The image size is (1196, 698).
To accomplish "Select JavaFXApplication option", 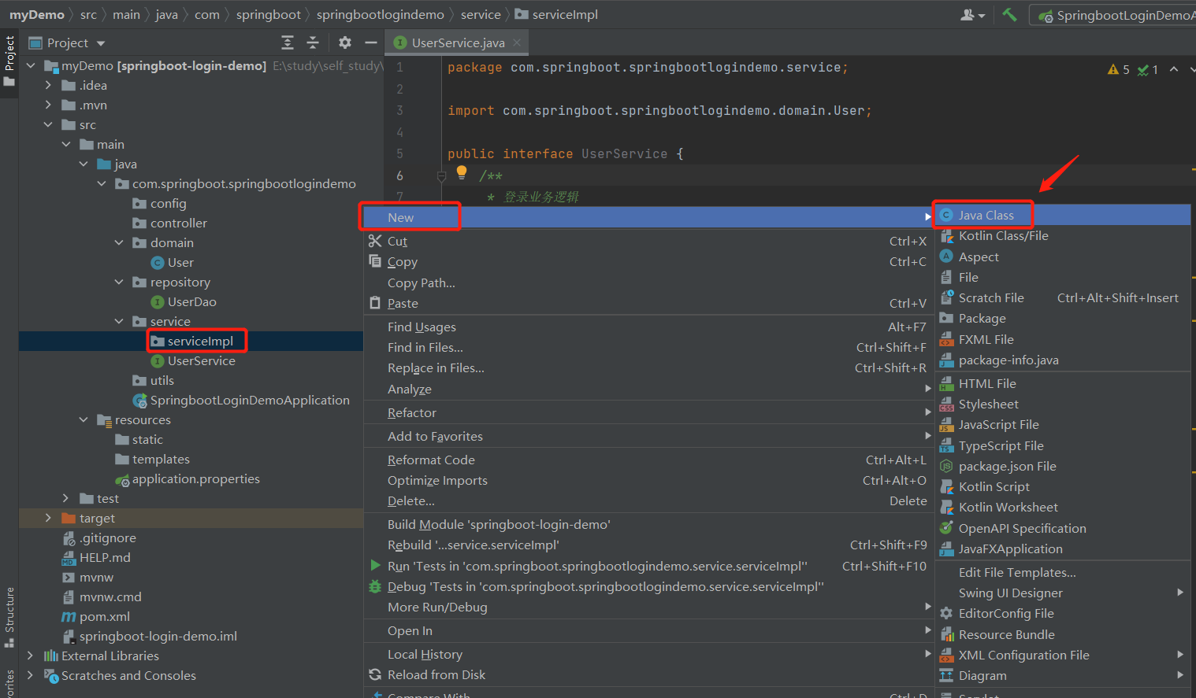I will point(1062,548).
